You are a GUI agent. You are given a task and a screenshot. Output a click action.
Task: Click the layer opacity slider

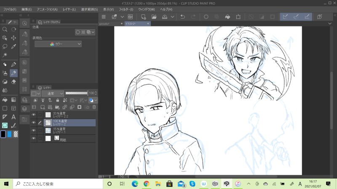click(77, 93)
